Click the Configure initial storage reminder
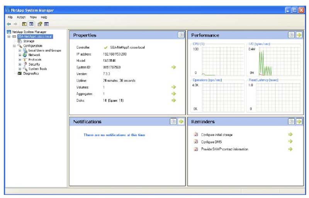This screenshot has height=198, width=309. click(217, 135)
